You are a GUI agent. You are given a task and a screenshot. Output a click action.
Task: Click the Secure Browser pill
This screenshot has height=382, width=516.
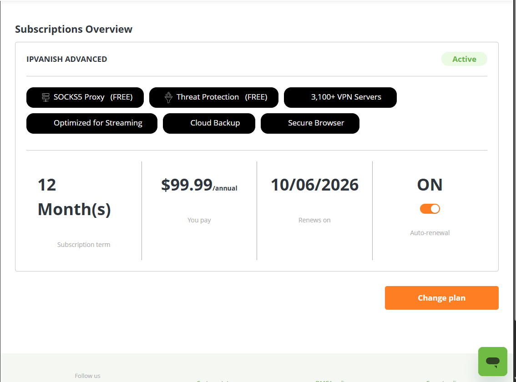coord(310,123)
